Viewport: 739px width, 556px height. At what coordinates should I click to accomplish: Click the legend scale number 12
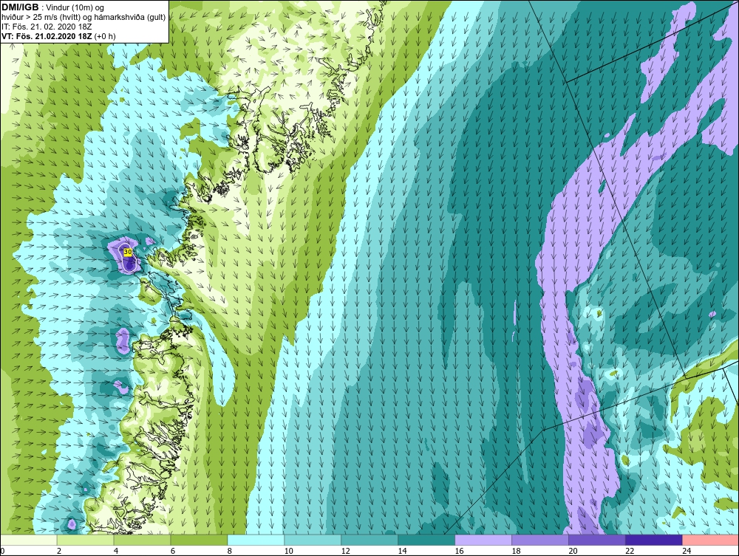click(x=345, y=551)
